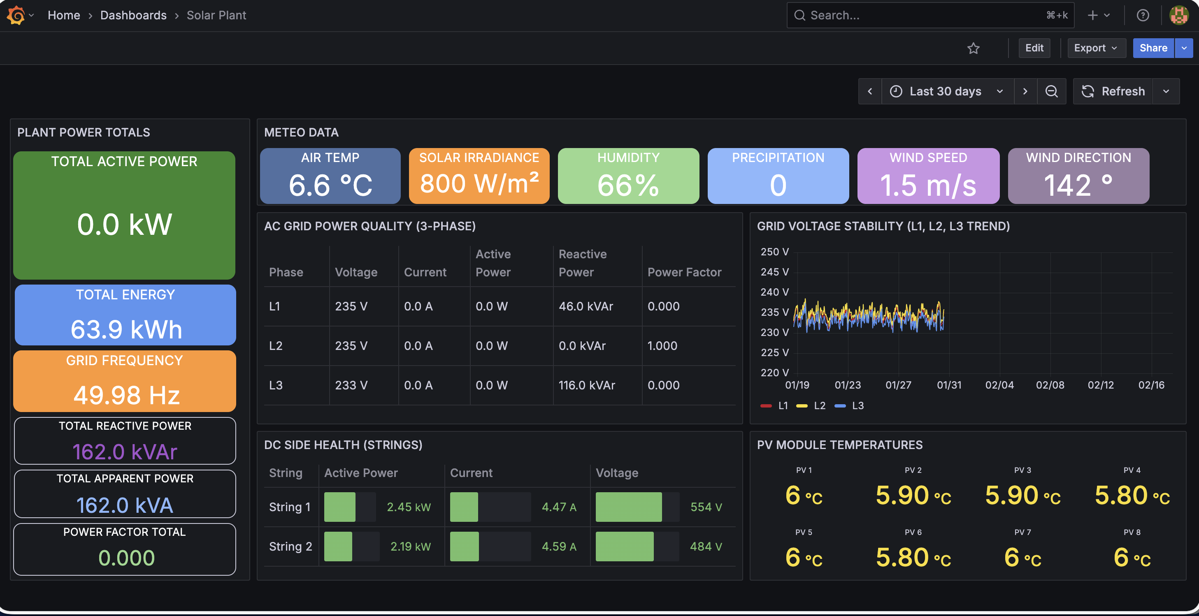
Task: Focus the Search input field
Action: [926, 15]
